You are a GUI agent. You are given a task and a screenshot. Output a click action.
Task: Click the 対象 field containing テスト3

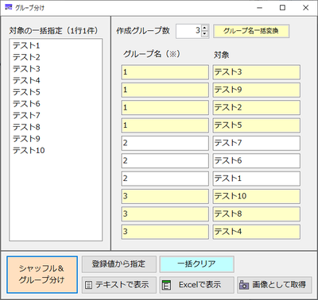point(257,72)
